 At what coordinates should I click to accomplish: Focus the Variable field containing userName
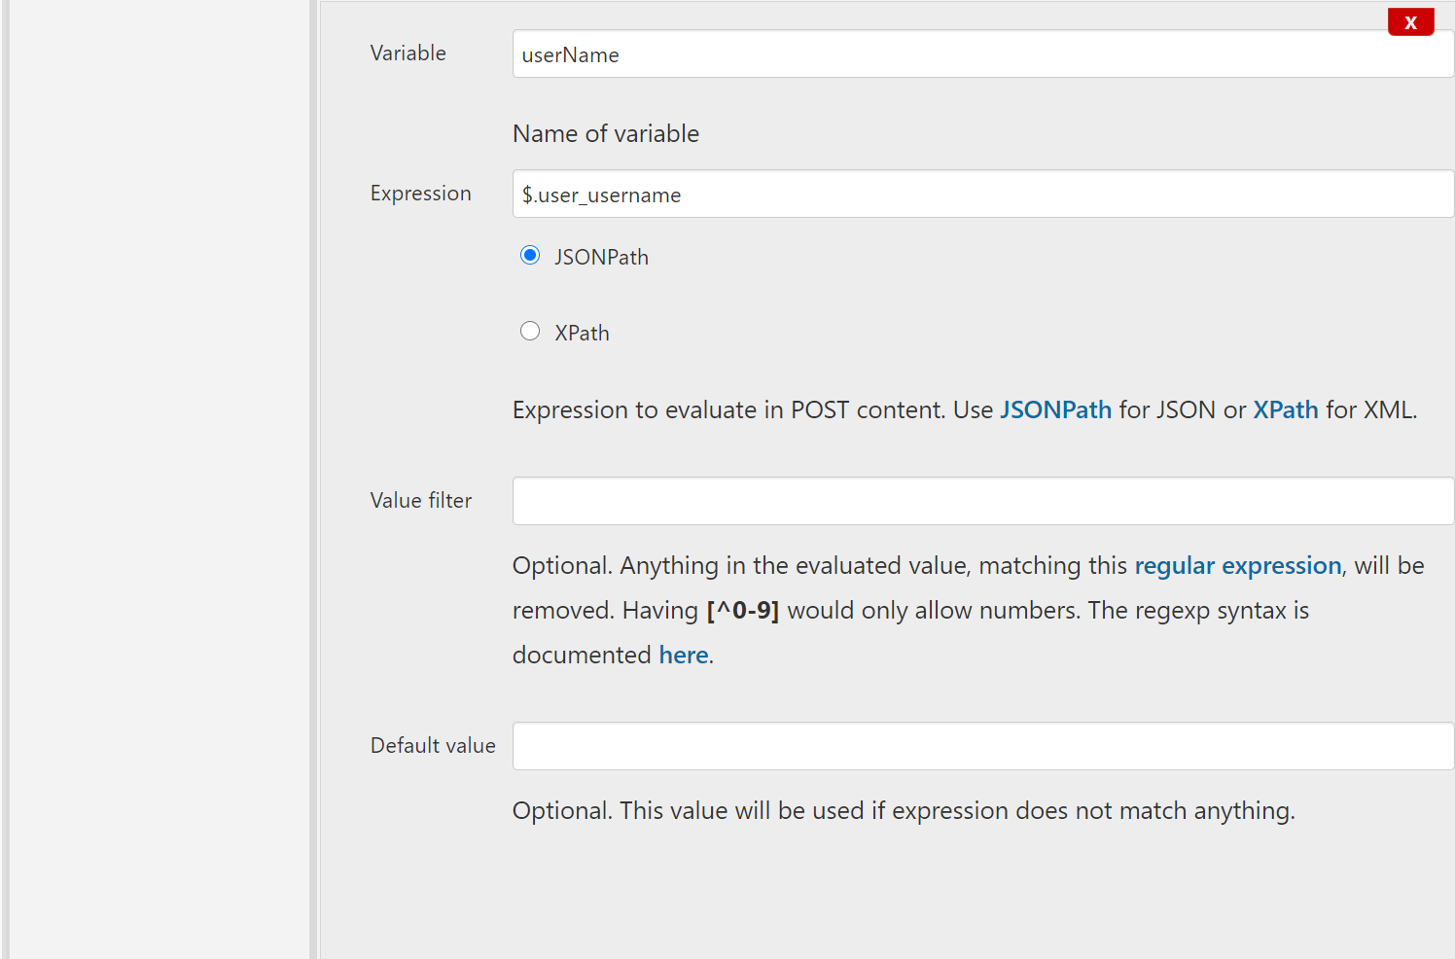pyautogui.click(x=983, y=53)
